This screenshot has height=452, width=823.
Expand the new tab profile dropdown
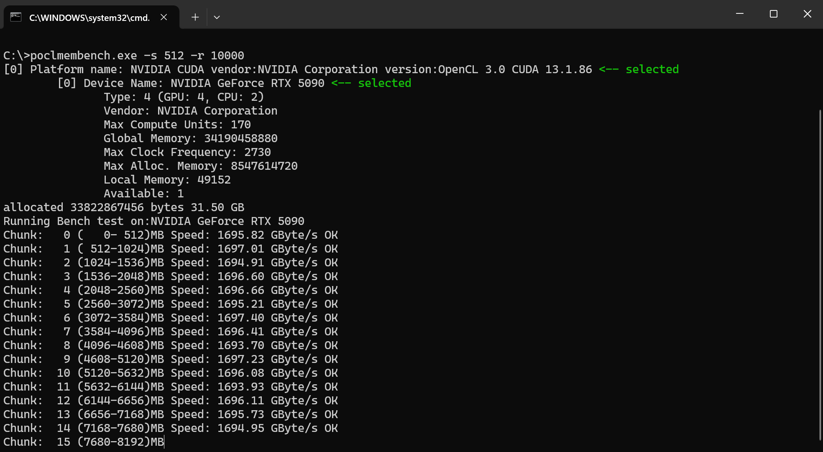click(x=217, y=17)
